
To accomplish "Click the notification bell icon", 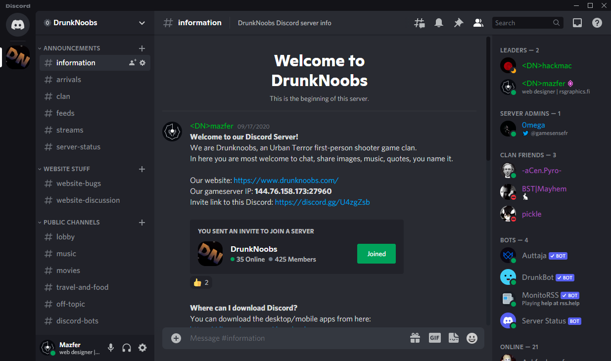I will point(439,23).
